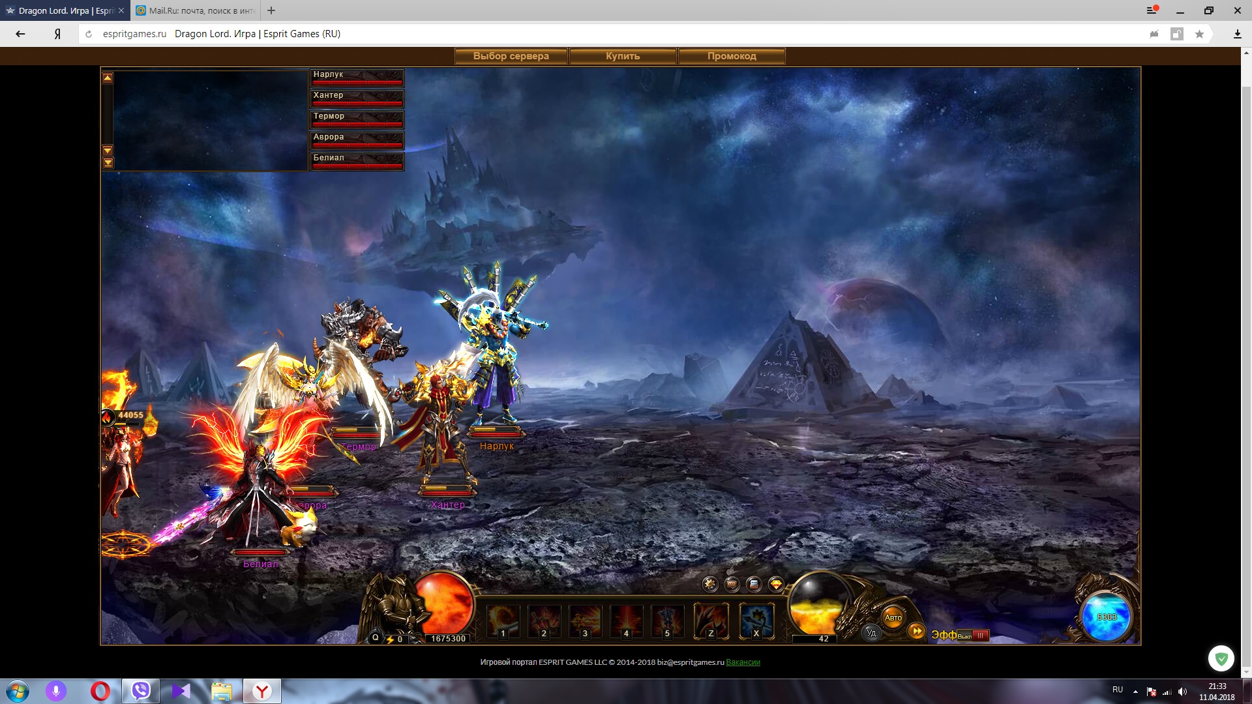Switch to Mail.Ru browser tab
This screenshot has width=1252, height=704.
coord(196,10)
